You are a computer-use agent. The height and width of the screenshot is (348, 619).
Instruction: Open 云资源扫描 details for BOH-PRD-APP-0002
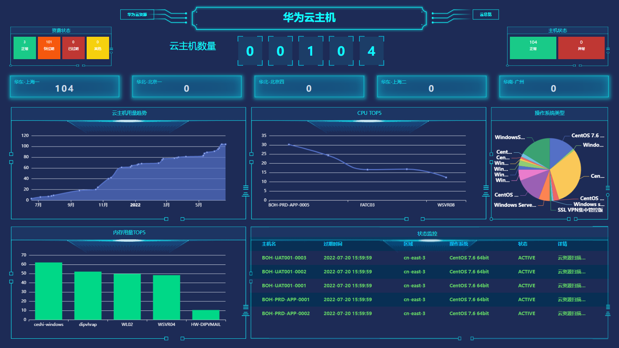[x=571, y=314]
